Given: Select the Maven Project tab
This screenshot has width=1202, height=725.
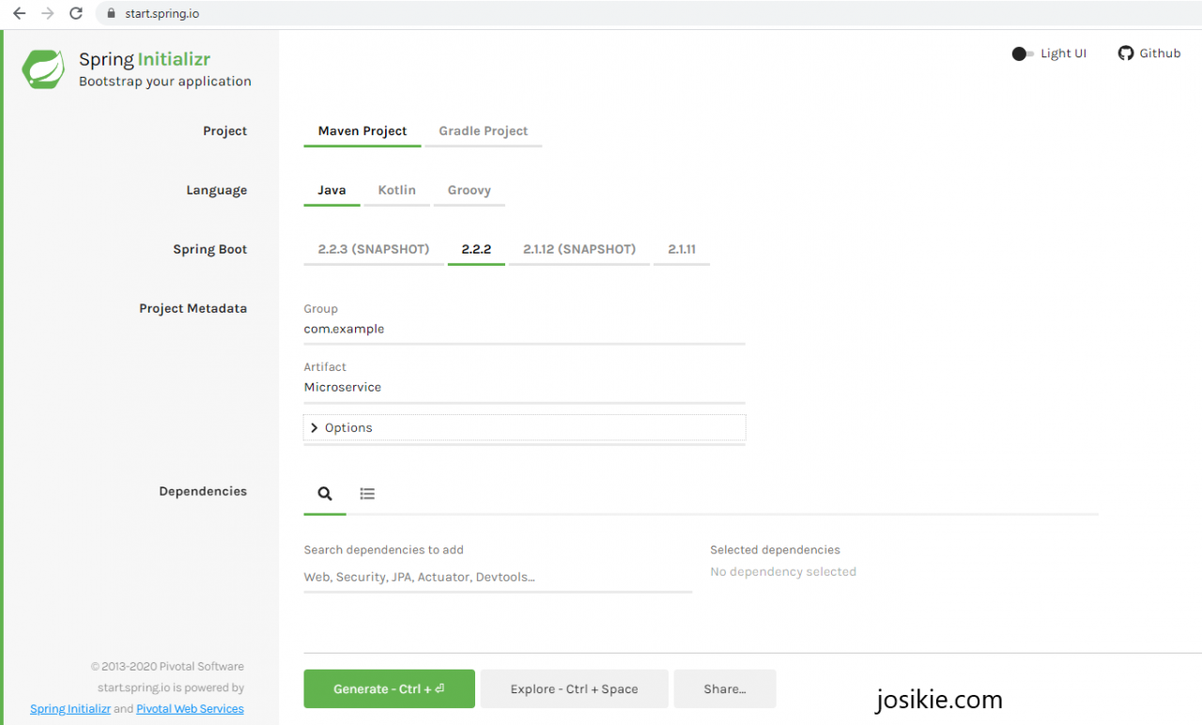Looking at the screenshot, I should [362, 131].
